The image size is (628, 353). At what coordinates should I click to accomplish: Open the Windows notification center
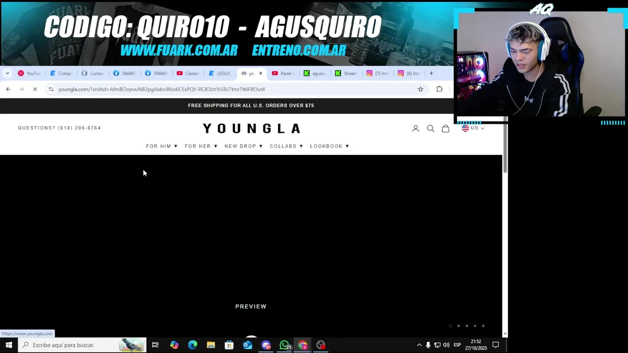tap(496, 345)
